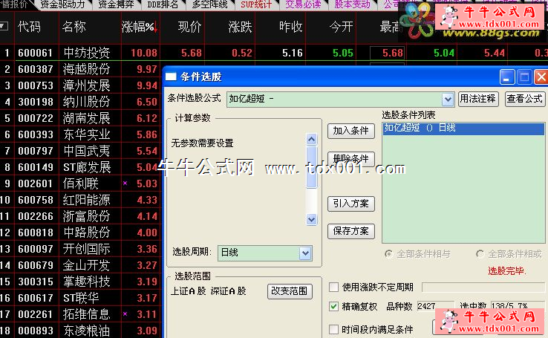
Task: Switch to the 交易必读 tab
Action: click(x=303, y=4)
